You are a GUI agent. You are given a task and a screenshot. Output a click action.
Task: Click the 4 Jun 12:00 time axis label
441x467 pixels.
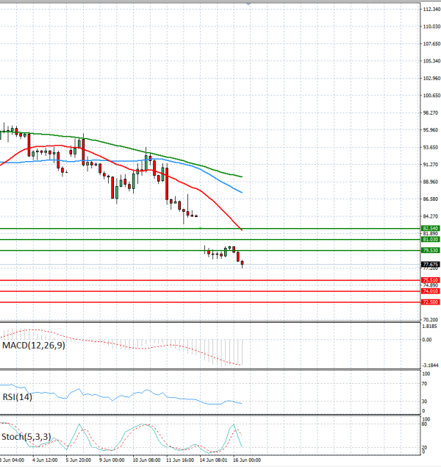click(45, 460)
